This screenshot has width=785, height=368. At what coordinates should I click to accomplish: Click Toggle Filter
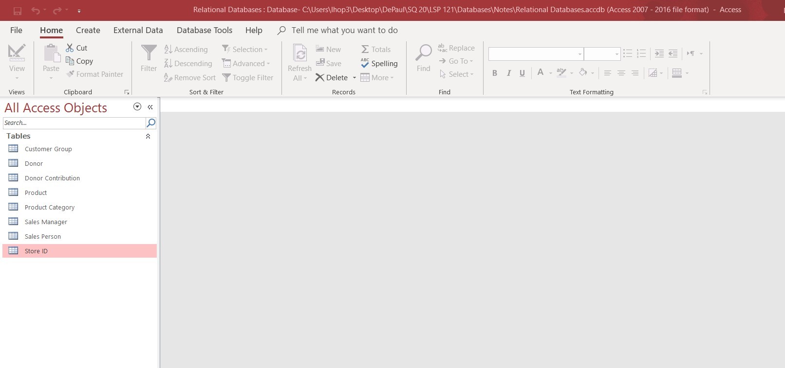pos(248,77)
